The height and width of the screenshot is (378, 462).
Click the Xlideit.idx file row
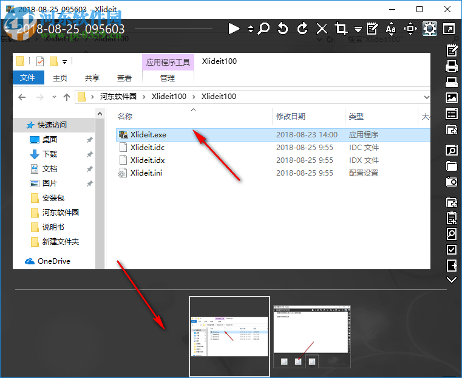tap(273, 160)
